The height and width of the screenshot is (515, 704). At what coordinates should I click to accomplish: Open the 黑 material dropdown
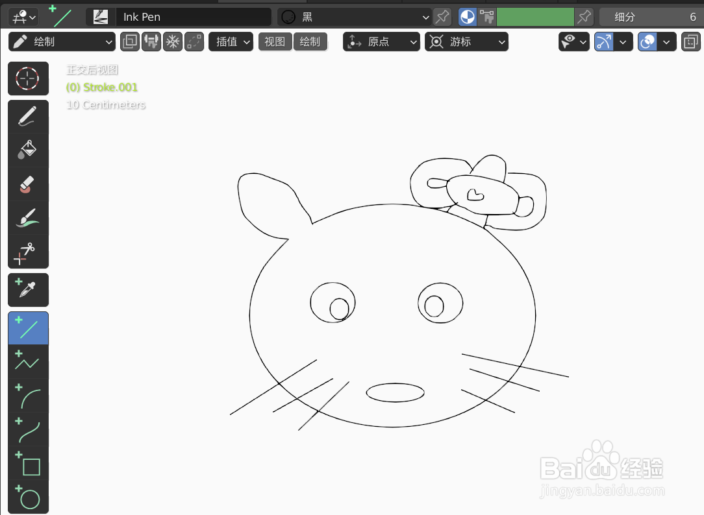click(354, 17)
